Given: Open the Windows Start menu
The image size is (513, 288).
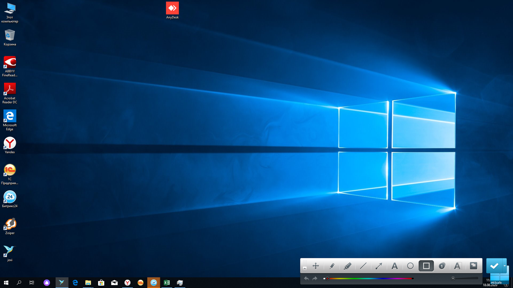Looking at the screenshot, I should coord(6,283).
